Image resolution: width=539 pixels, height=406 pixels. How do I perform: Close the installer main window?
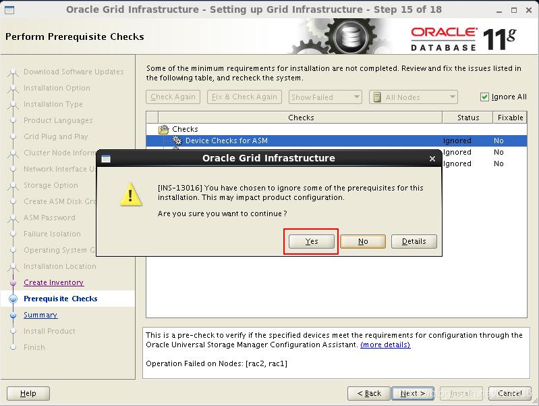[529, 10]
